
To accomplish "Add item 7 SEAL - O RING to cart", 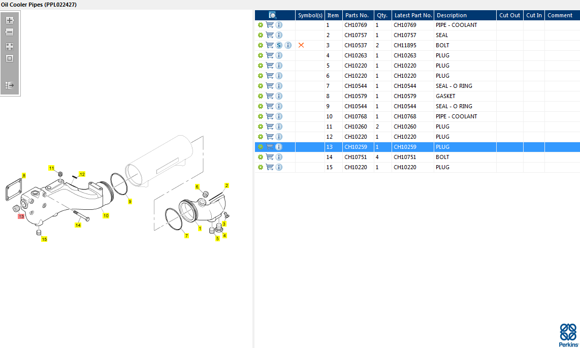I will 270,86.
